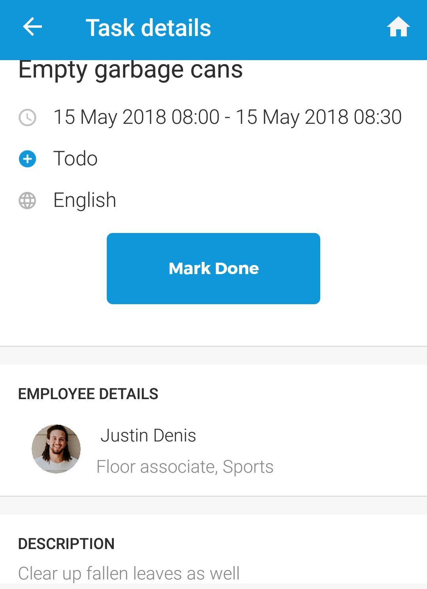Tap the gray divider above Employee Details
Screen dimensions: 427x589
pyautogui.click(x=213, y=355)
